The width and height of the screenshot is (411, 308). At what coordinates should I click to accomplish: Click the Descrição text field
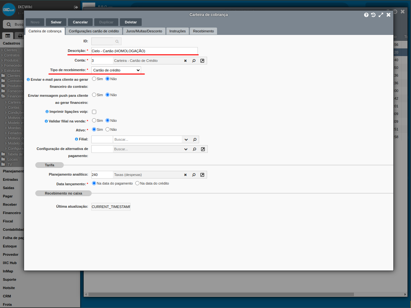tap(145, 51)
